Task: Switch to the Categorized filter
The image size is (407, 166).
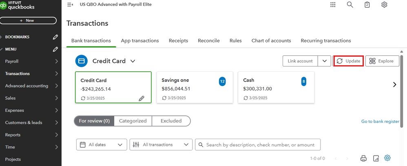Action: click(x=133, y=121)
